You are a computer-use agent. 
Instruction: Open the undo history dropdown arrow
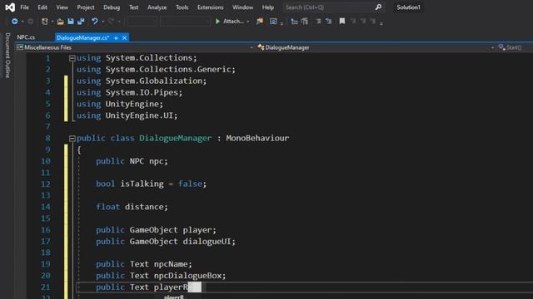pos(103,22)
